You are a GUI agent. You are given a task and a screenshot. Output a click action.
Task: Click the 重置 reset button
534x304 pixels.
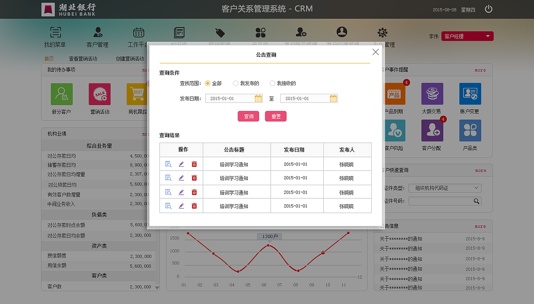[275, 116]
